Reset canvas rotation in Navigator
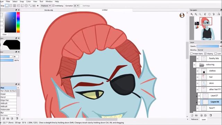 tap(210, 14)
